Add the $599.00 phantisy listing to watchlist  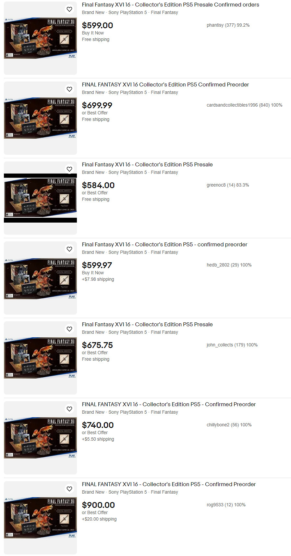pos(69,9)
